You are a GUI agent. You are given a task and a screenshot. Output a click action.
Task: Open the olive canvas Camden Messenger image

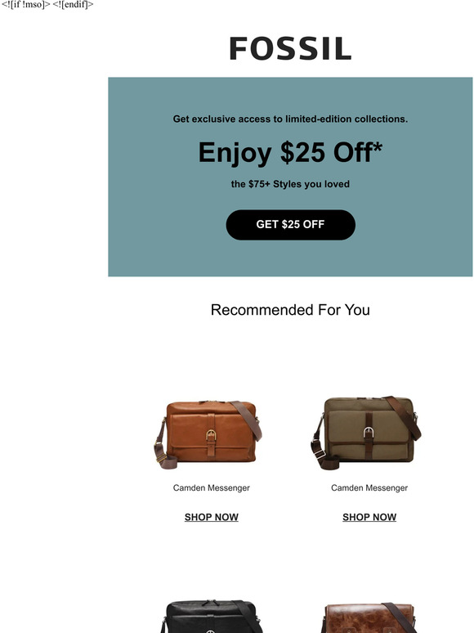click(x=366, y=433)
